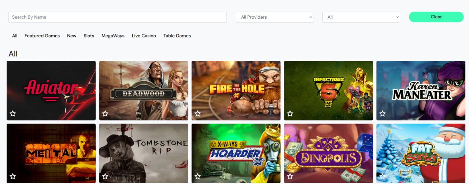This screenshot has height=184, width=469.
Task: Launch the Aviator game thumbnail
Action: (51, 91)
